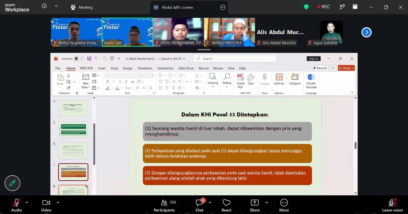Click Parallel Translate icon
408x214 pixels.
click(x=311, y=81)
